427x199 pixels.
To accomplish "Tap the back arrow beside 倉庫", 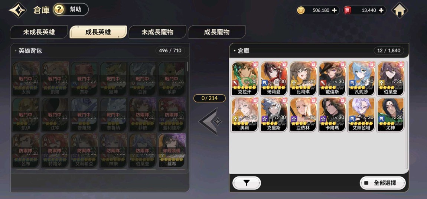I will 18,10.
